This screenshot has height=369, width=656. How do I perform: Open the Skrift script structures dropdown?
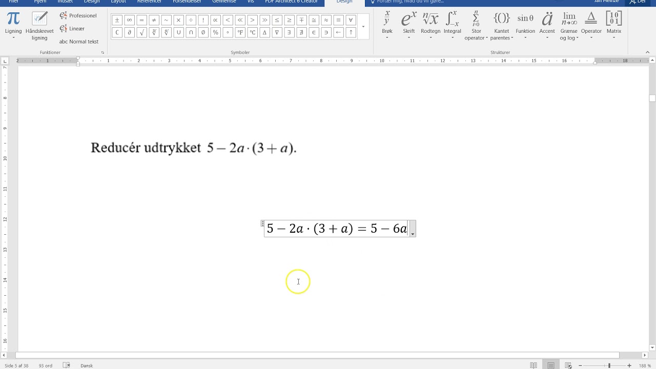point(408,26)
